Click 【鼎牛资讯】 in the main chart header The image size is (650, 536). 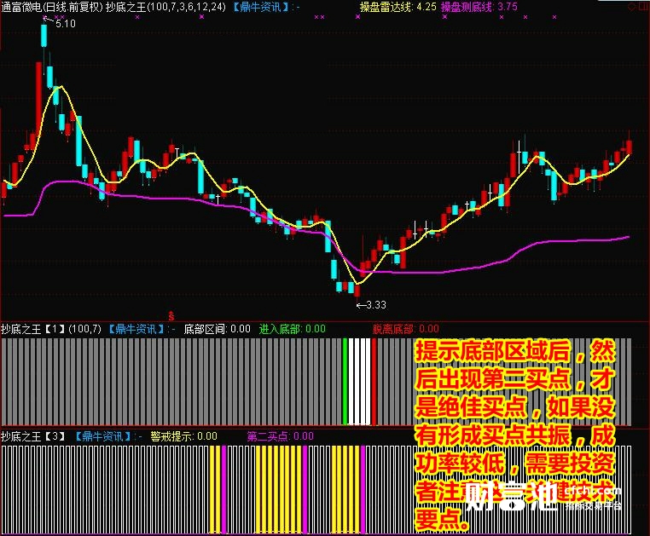261,7
